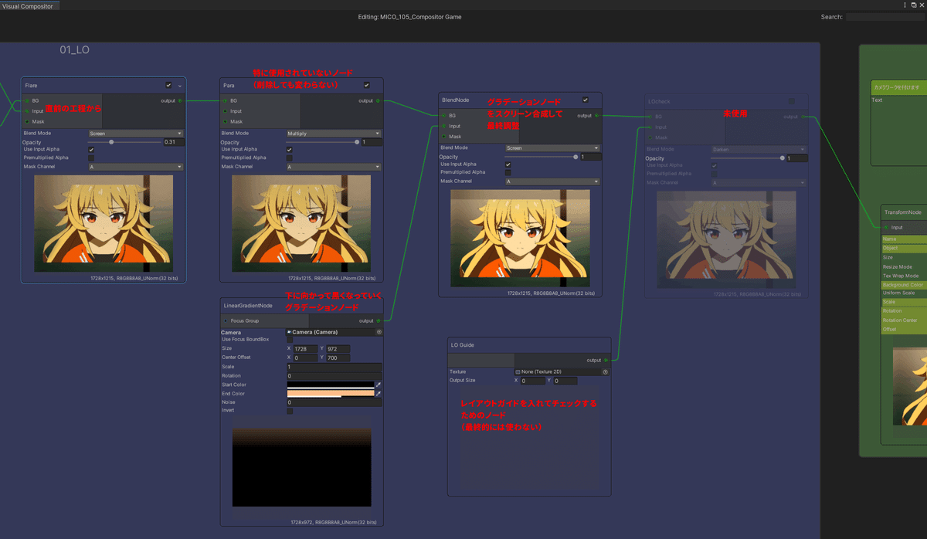Viewport: 927px width, 539px height.
Task: Click the BlendNode Mask port
Action: (x=444, y=137)
